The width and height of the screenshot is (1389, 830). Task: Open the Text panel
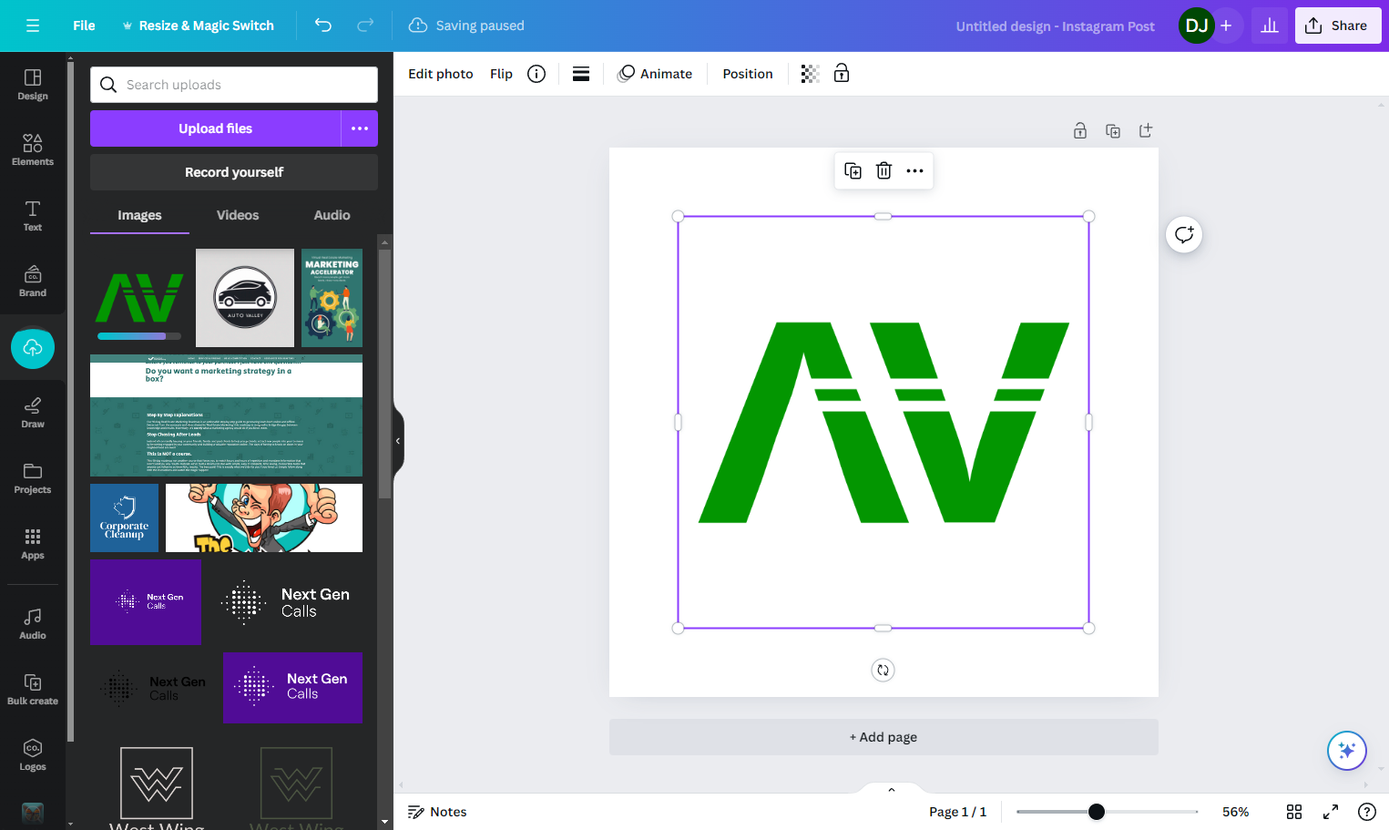tap(33, 216)
